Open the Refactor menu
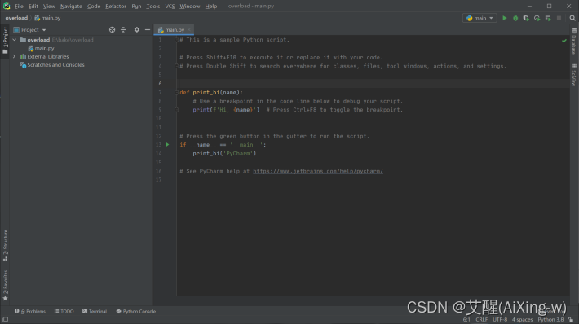This screenshot has height=324, width=579. (x=116, y=7)
